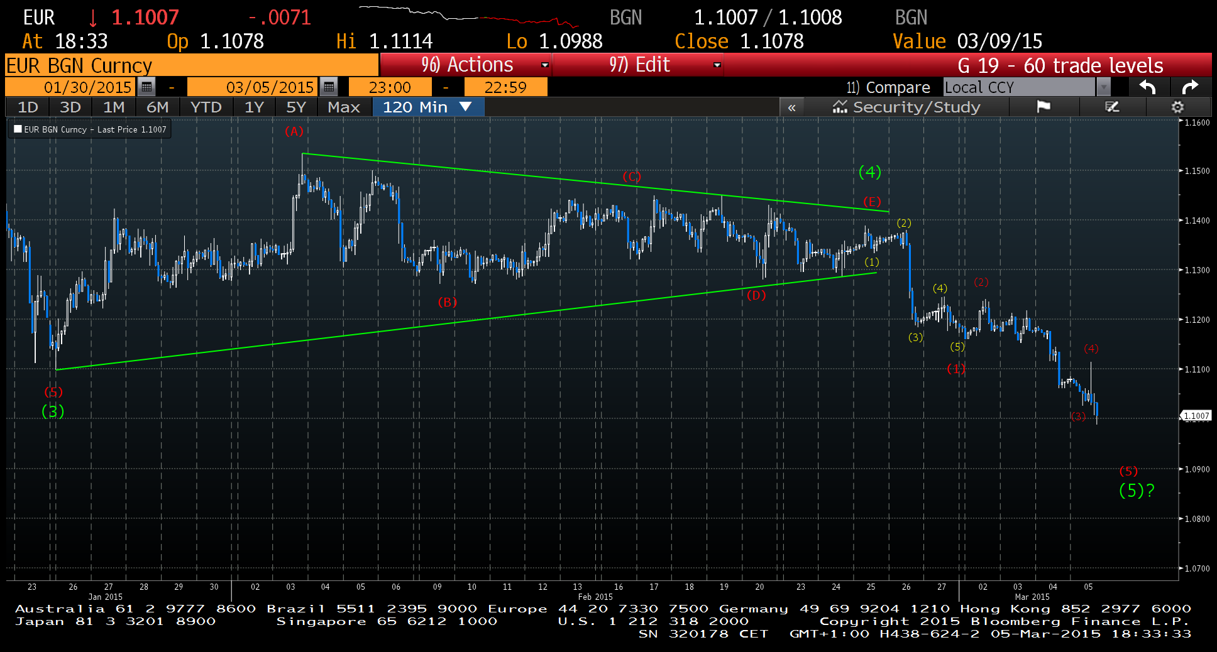1217x652 pixels.
Task: Open the annotate drawing tool icon
Action: click(x=1112, y=107)
